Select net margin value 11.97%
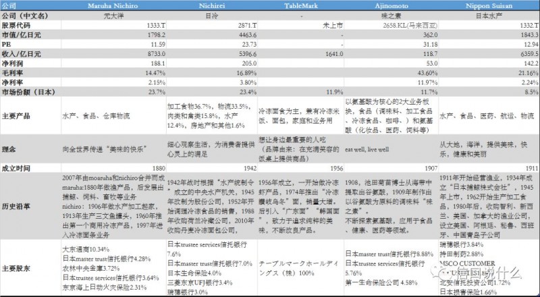This screenshot has height=297, width=540. point(427,83)
